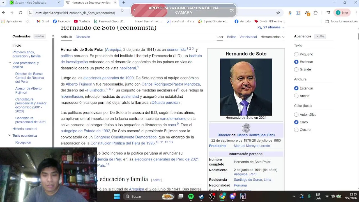This screenshot has width=359, height=202.
Task: Open Discord from the taskbar
Action: coord(233,196)
